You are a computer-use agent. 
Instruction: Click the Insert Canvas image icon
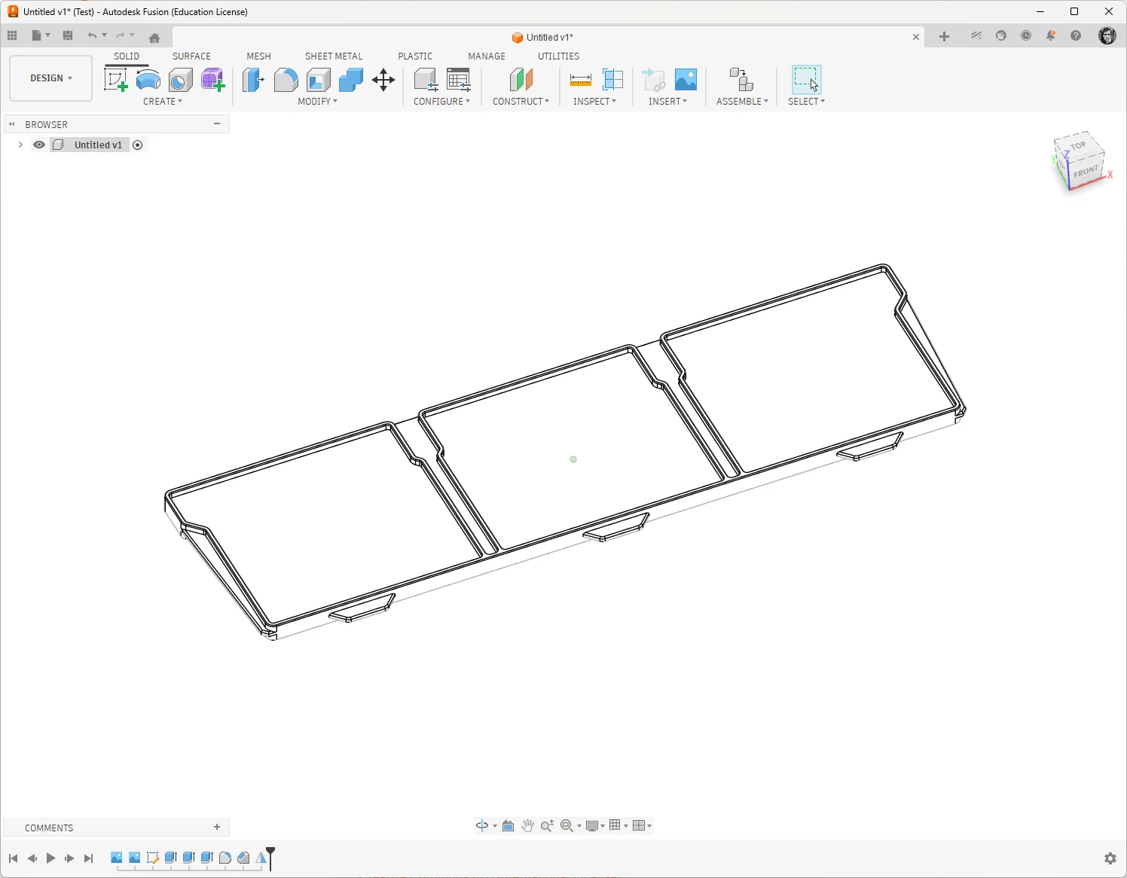click(x=686, y=80)
